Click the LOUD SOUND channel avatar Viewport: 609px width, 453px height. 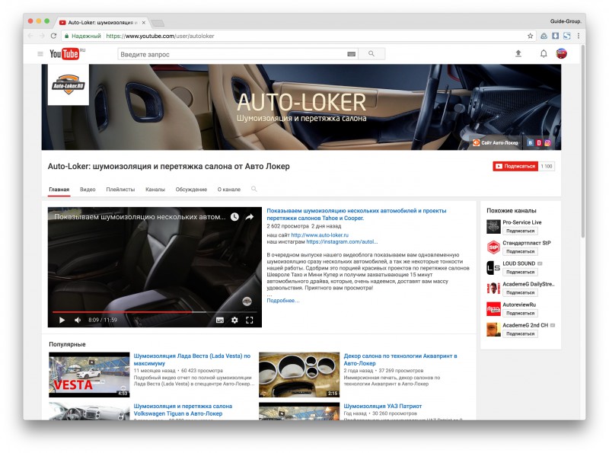[493, 267]
